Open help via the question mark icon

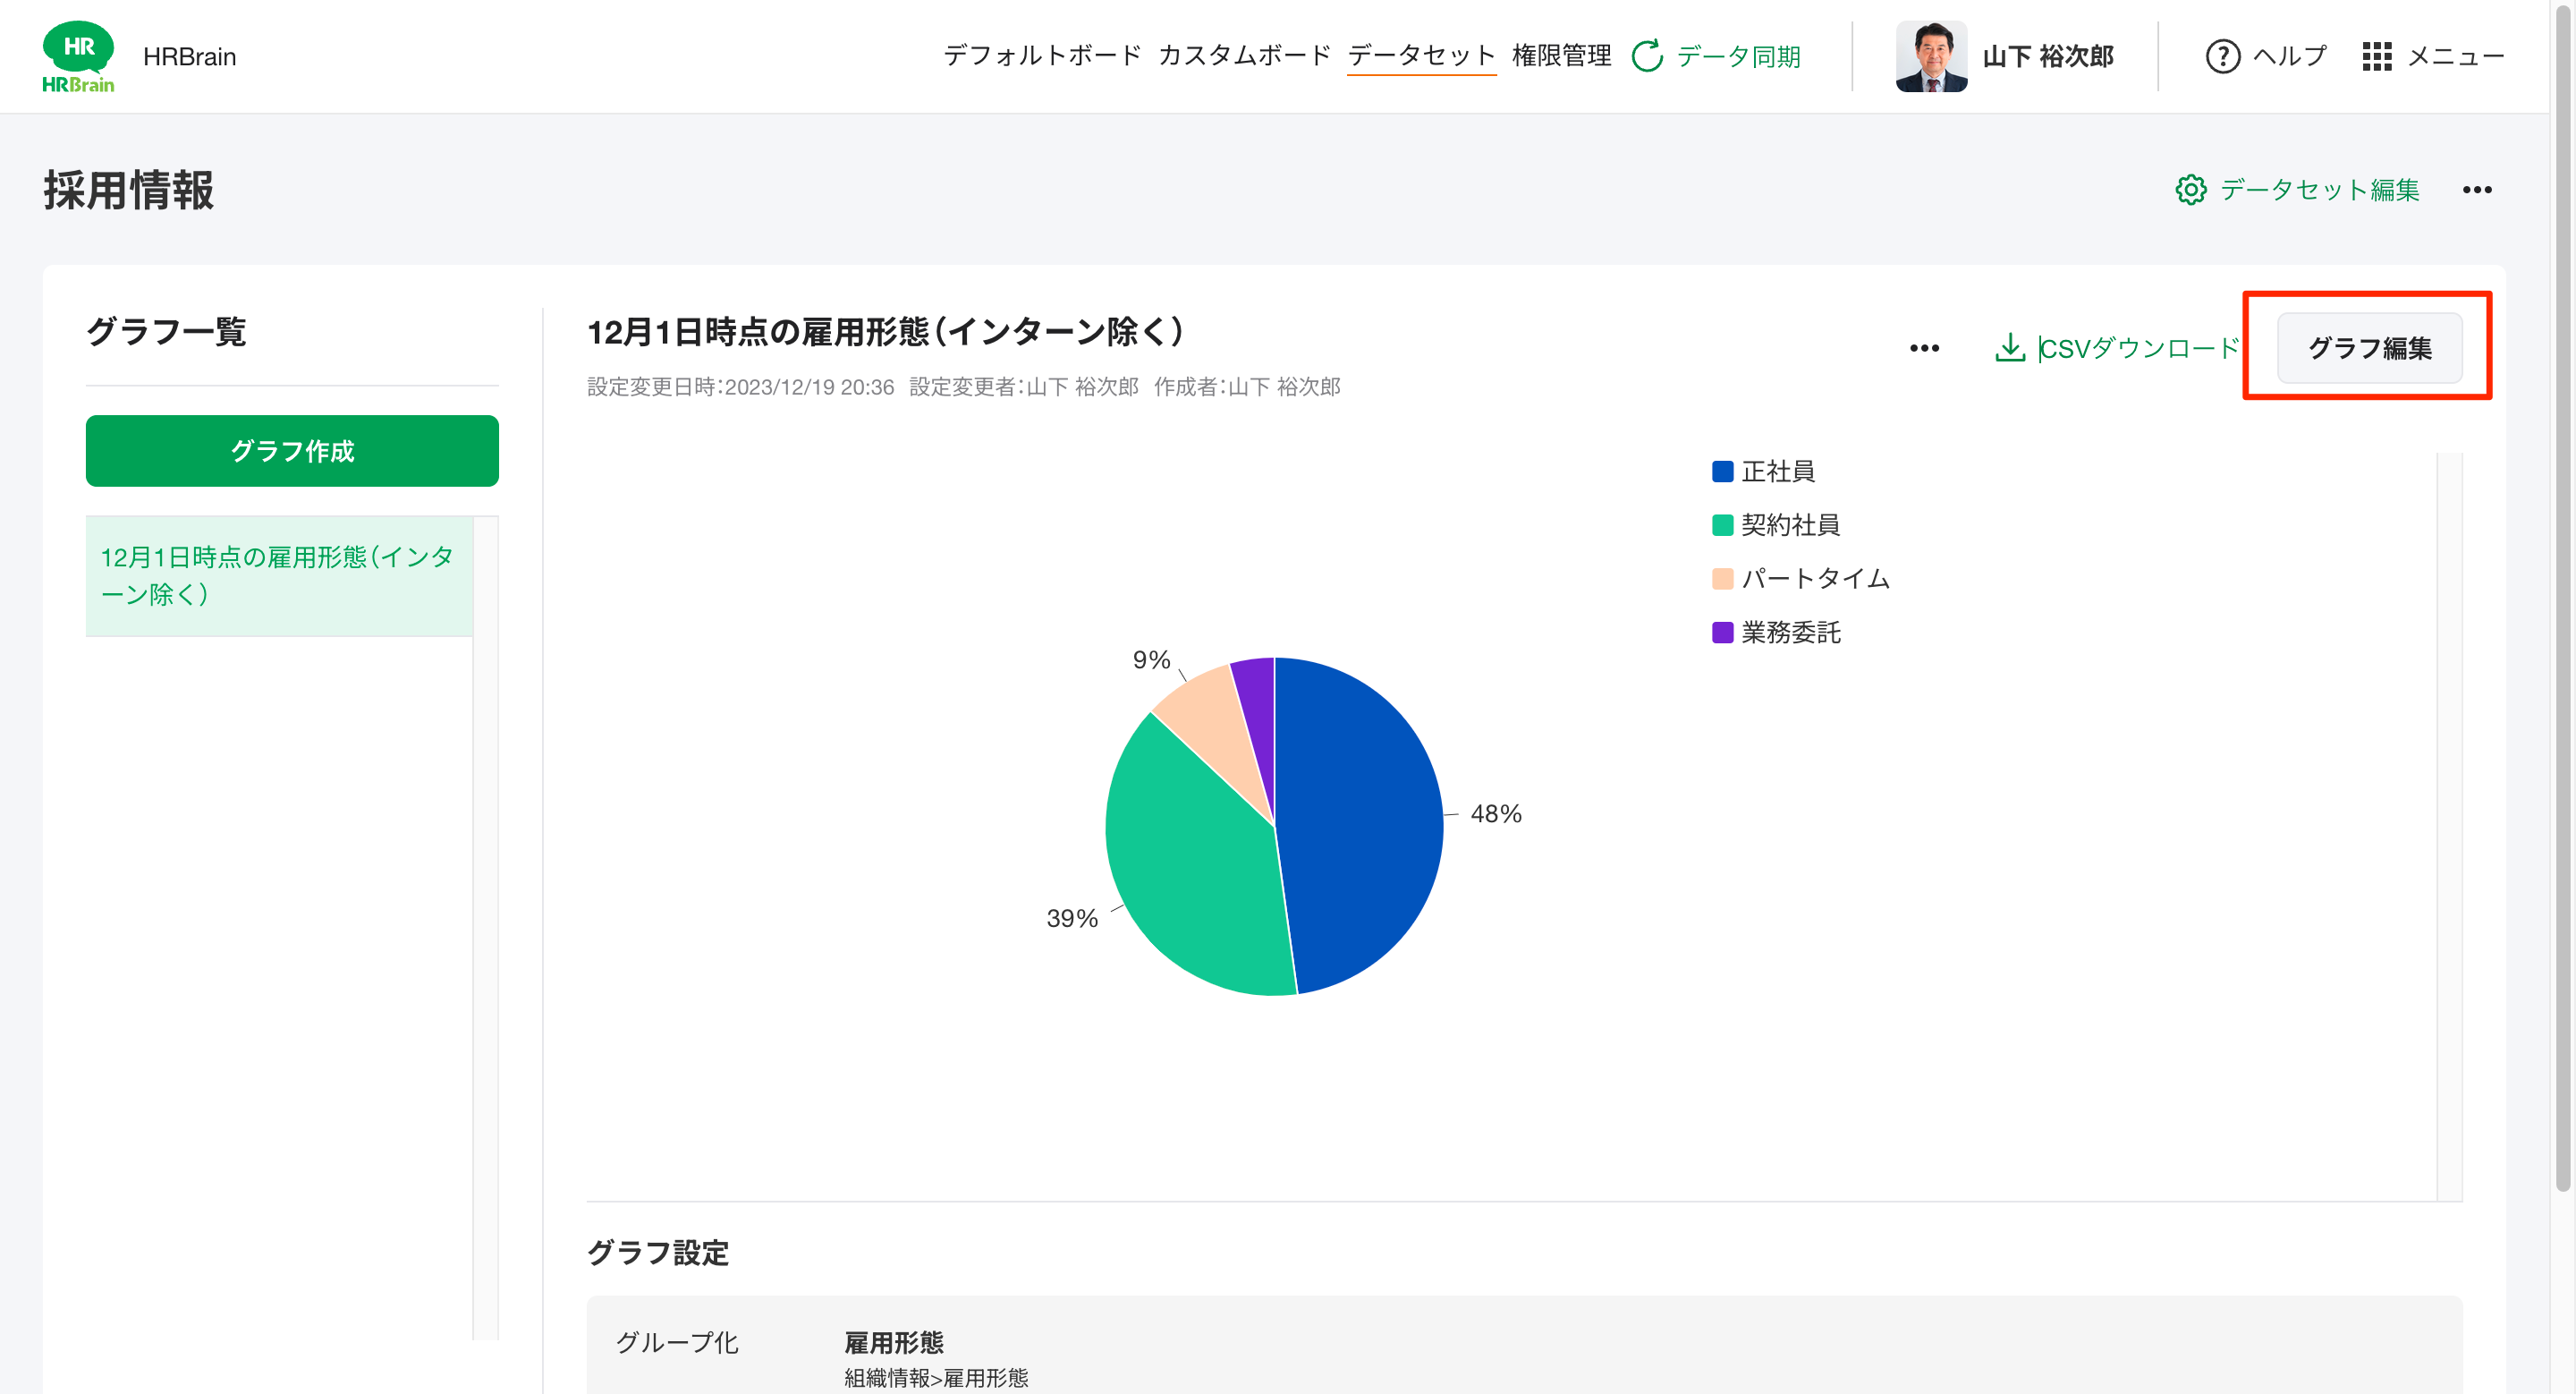pyautogui.click(x=2222, y=57)
